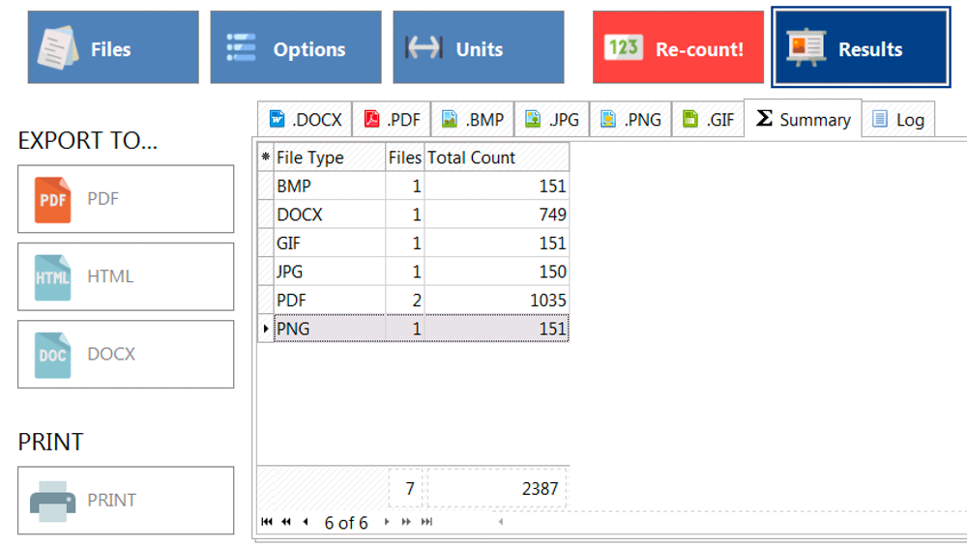Switch to the .PDF tab

pyautogui.click(x=392, y=120)
